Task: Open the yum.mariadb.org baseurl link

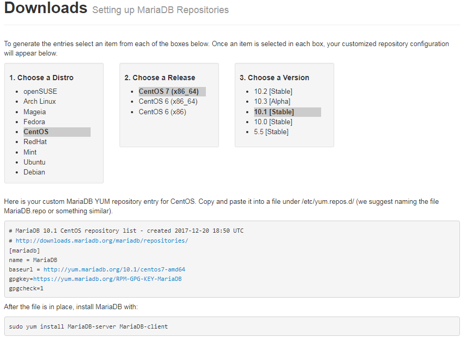Action: click(114, 269)
